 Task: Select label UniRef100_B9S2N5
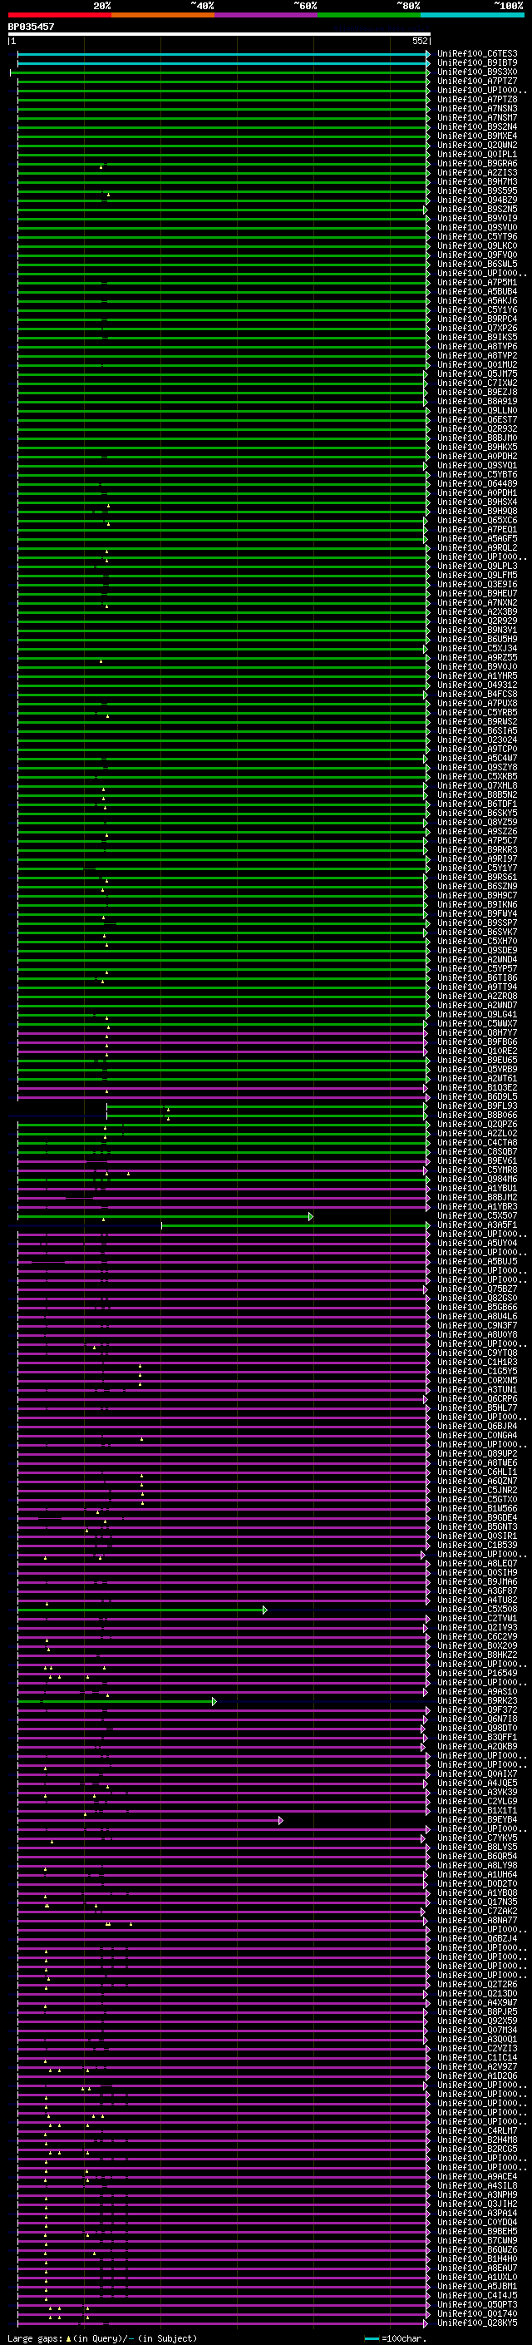[476, 210]
